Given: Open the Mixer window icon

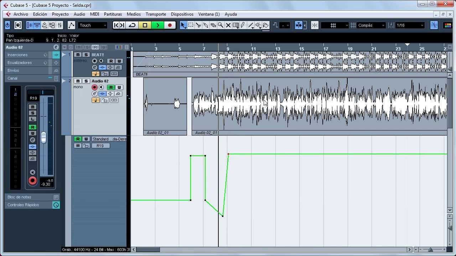Looking at the screenshot, I should (60, 25).
